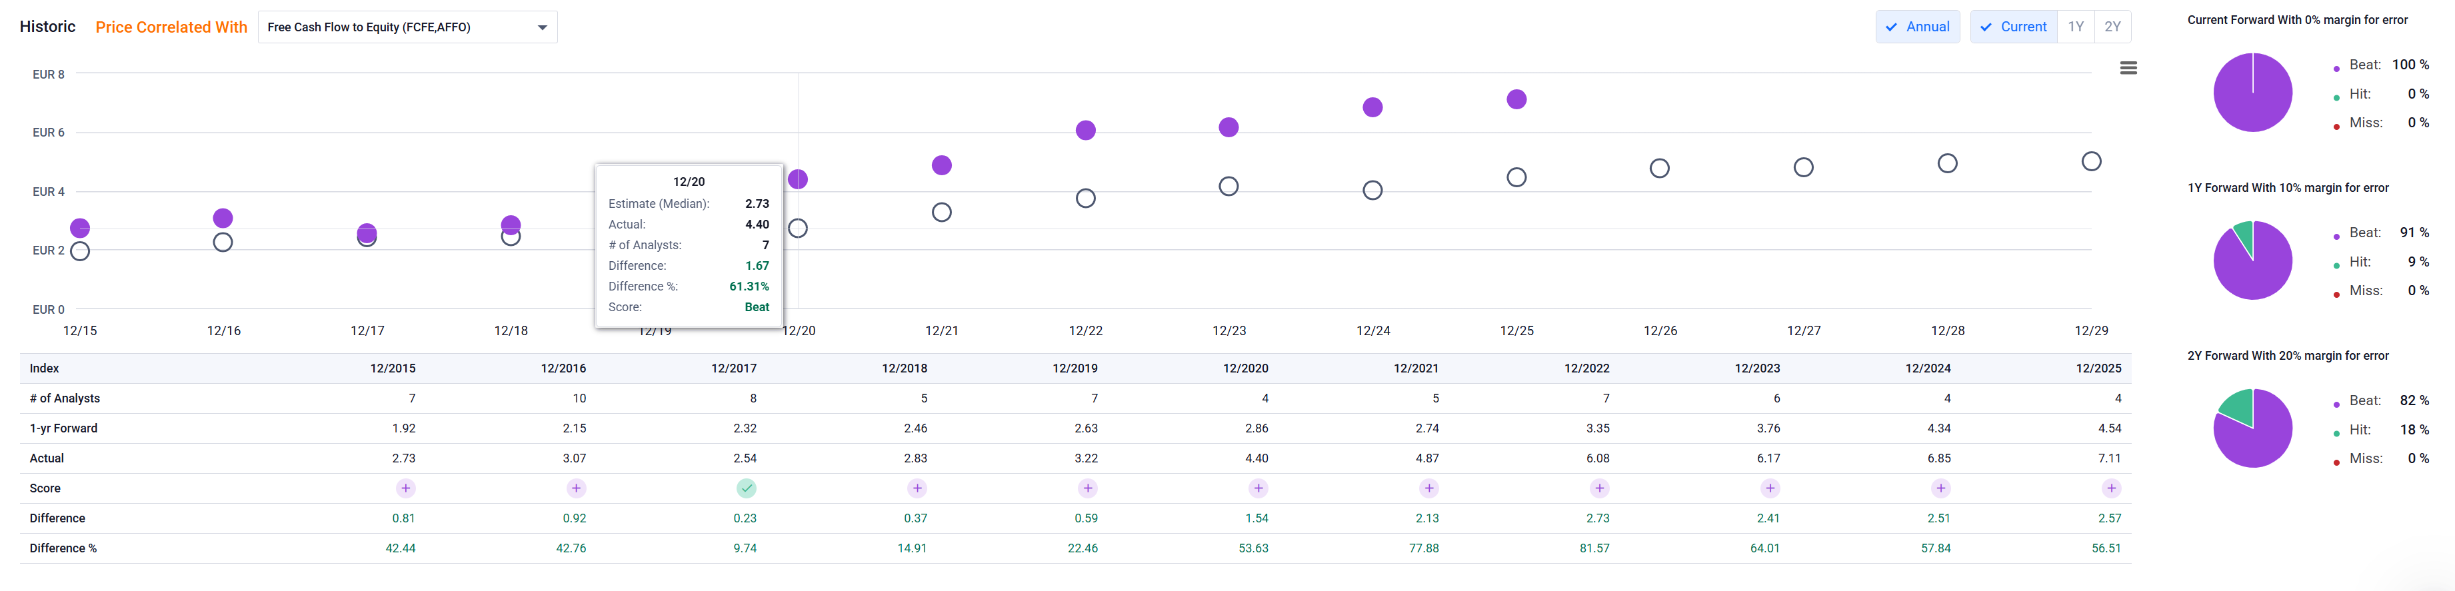Viewport: 2455px width, 591px height.
Task: Click the Score plus icon for 12/2020
Action: pos(1259,488)
